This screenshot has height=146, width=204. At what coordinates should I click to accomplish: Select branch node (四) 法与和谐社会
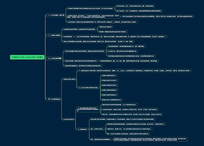pyautogui.click(x=53, y=99)
